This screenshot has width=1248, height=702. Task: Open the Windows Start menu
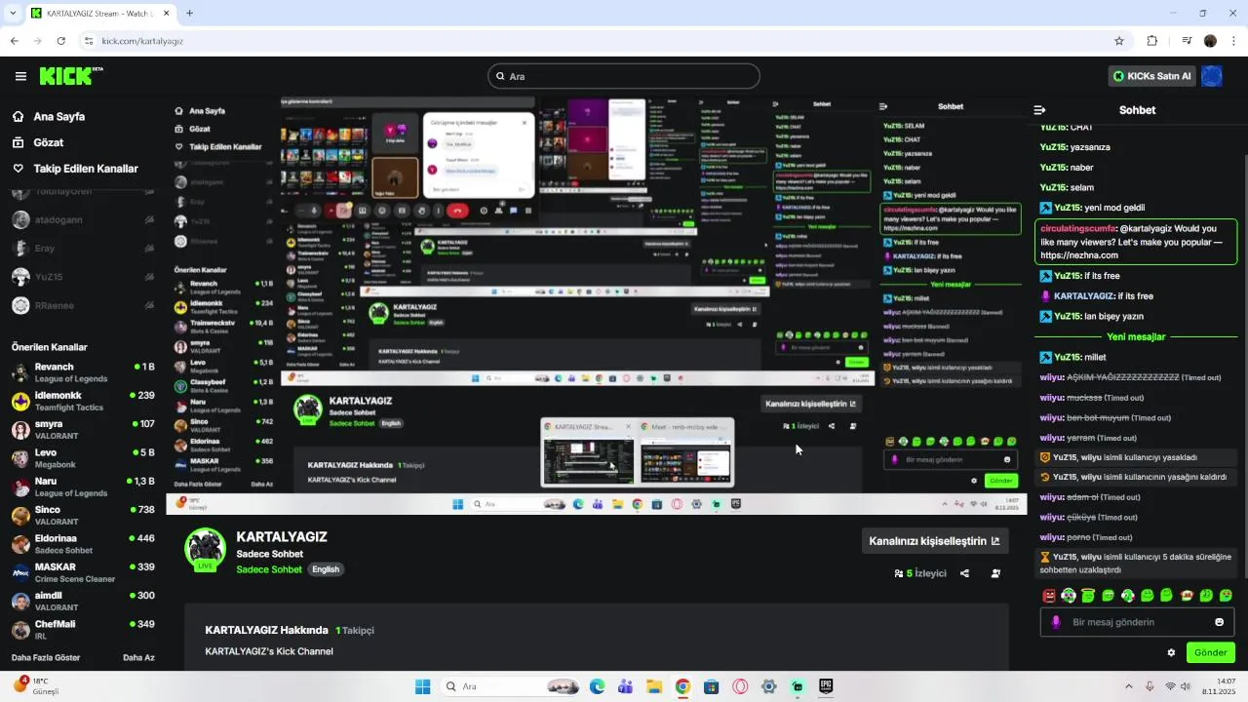click(x=422, y=686)
